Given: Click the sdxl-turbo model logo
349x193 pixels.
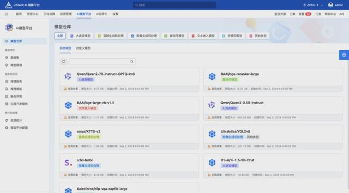Looking at the screenshot, I should point(68,163).
